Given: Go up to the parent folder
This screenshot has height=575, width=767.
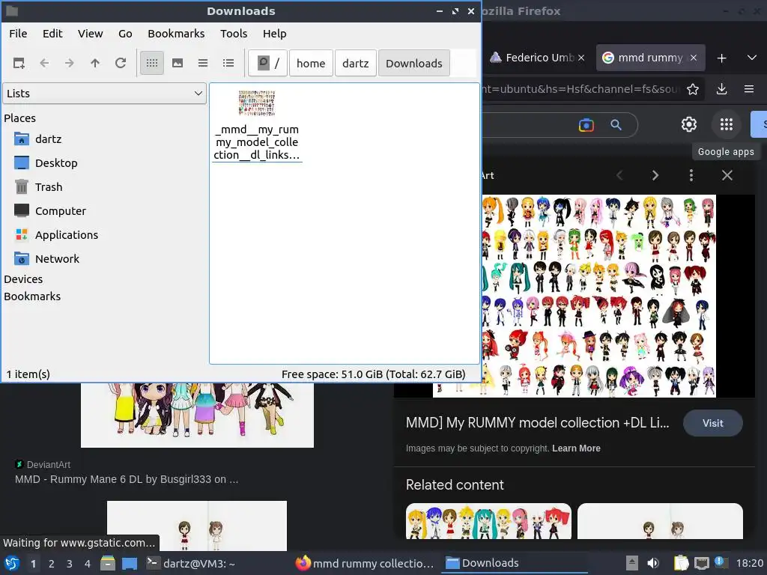Looking at the screenshot, I should (x=95, y=63).
